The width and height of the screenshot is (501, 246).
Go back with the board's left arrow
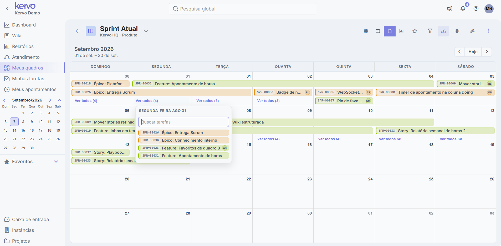coord(78,31)
